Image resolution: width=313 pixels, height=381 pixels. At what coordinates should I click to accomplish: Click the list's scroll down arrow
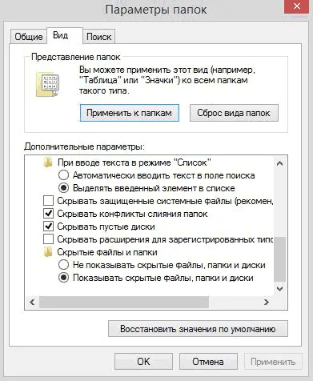(279, 289)
